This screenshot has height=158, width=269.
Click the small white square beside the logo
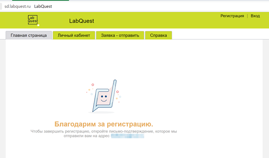tap(38, 25)
